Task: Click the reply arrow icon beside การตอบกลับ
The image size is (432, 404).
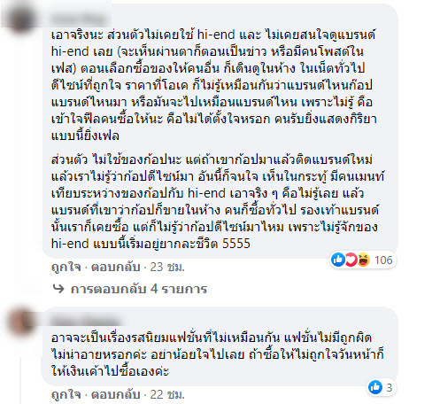Action: [58, 289]
